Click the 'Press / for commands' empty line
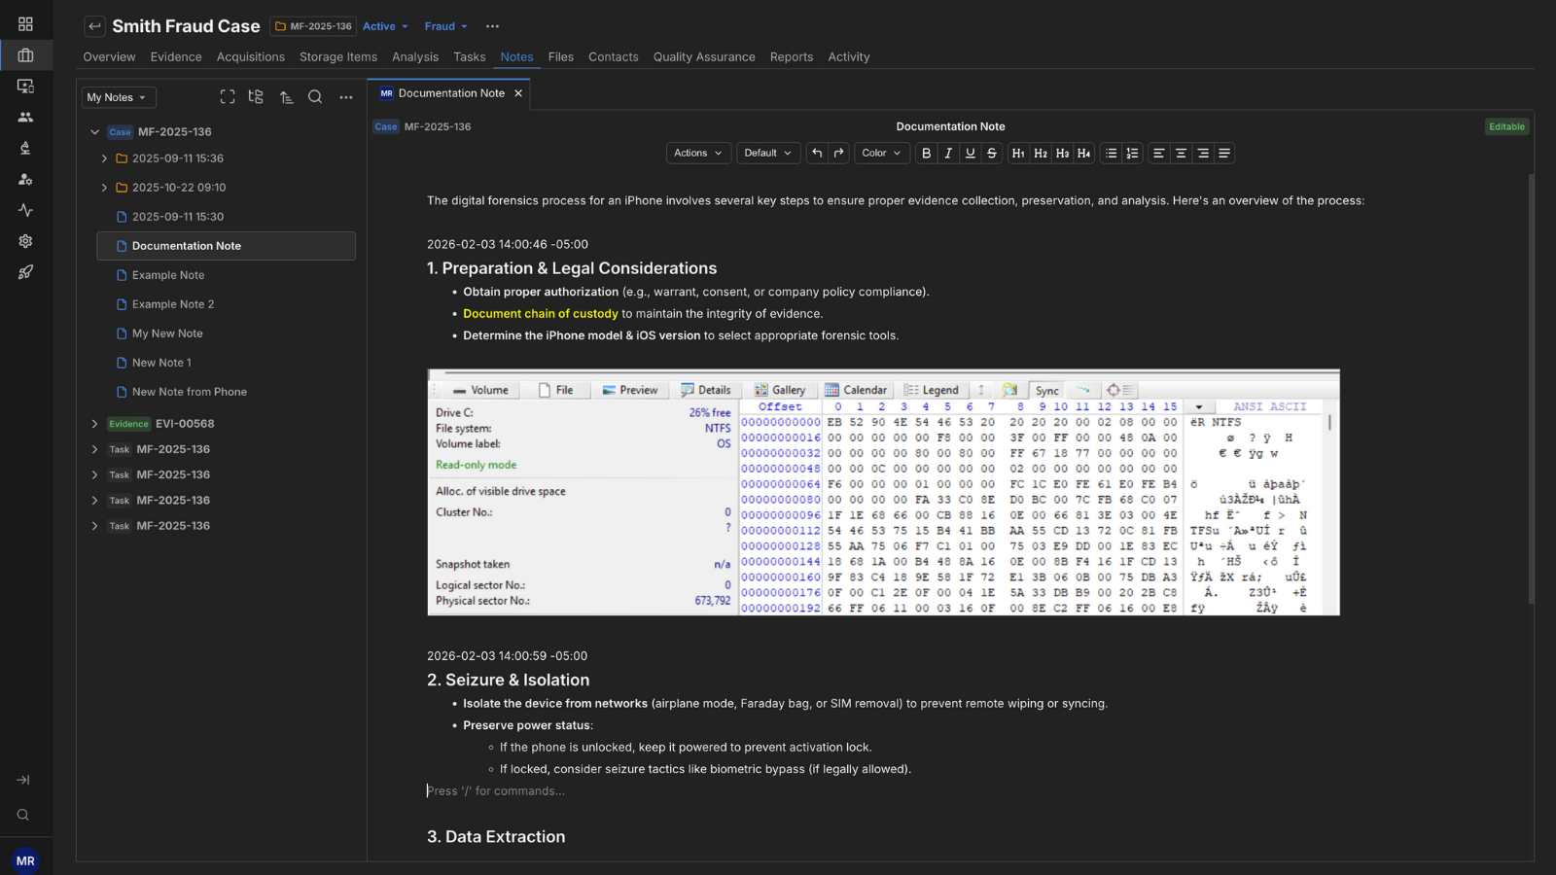1556x875 pixels. [x=495, y=791]
